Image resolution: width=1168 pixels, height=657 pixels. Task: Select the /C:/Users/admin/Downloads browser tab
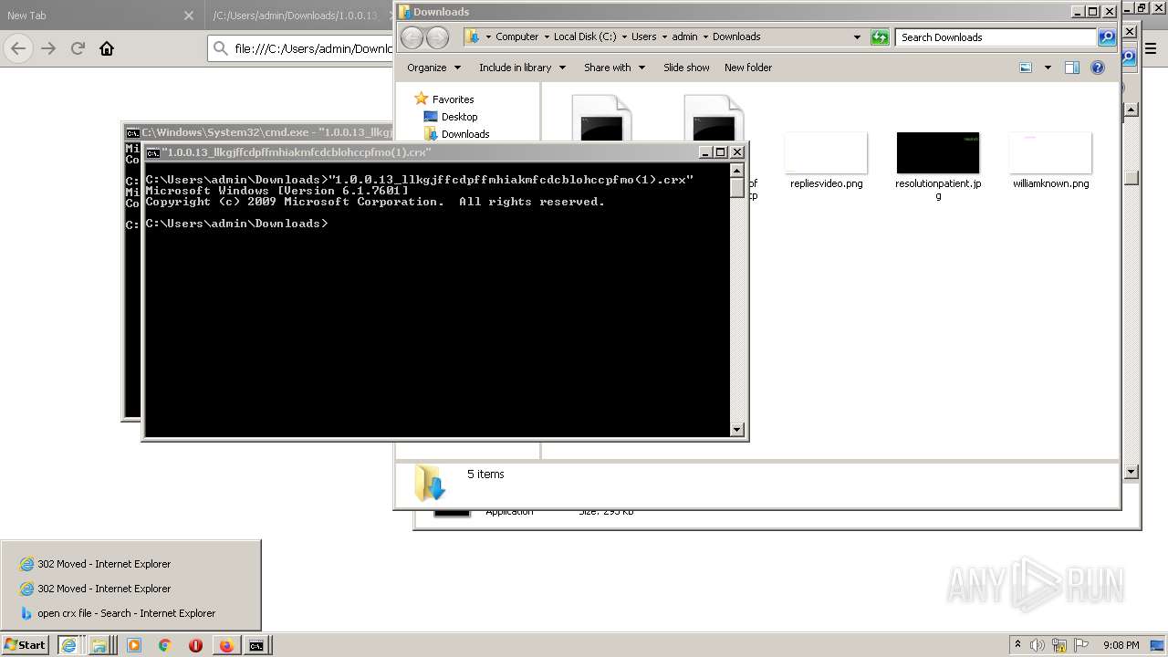tap(297, 16)
